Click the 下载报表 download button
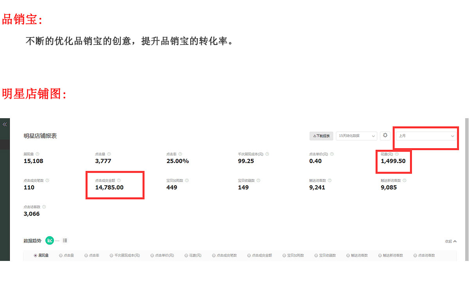Screen dimensions: 469x282 tap(321, 136)
